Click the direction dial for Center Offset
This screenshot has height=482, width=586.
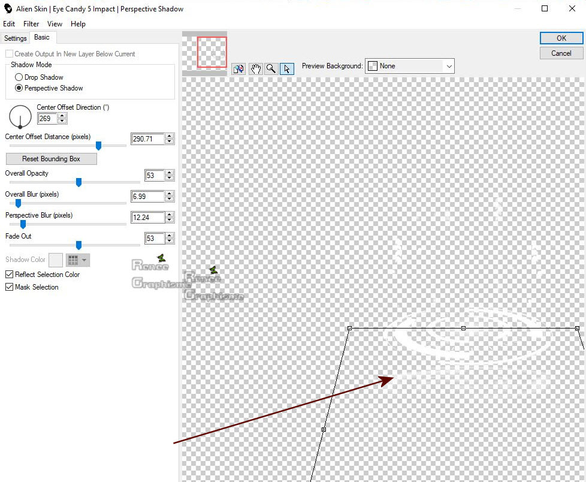point(20,116)
